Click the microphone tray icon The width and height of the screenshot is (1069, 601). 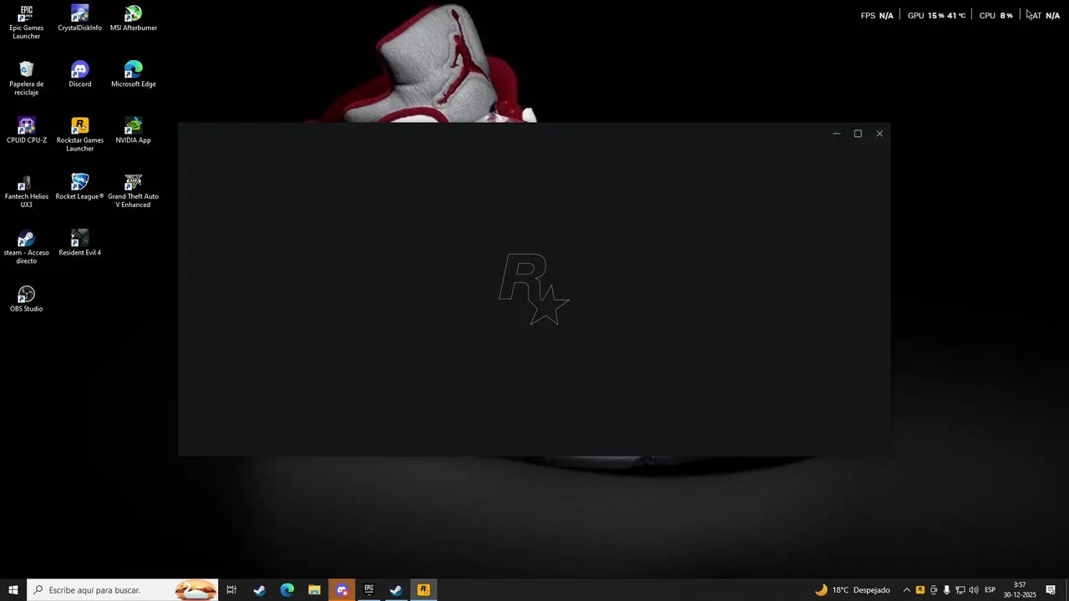click(946, 590)
